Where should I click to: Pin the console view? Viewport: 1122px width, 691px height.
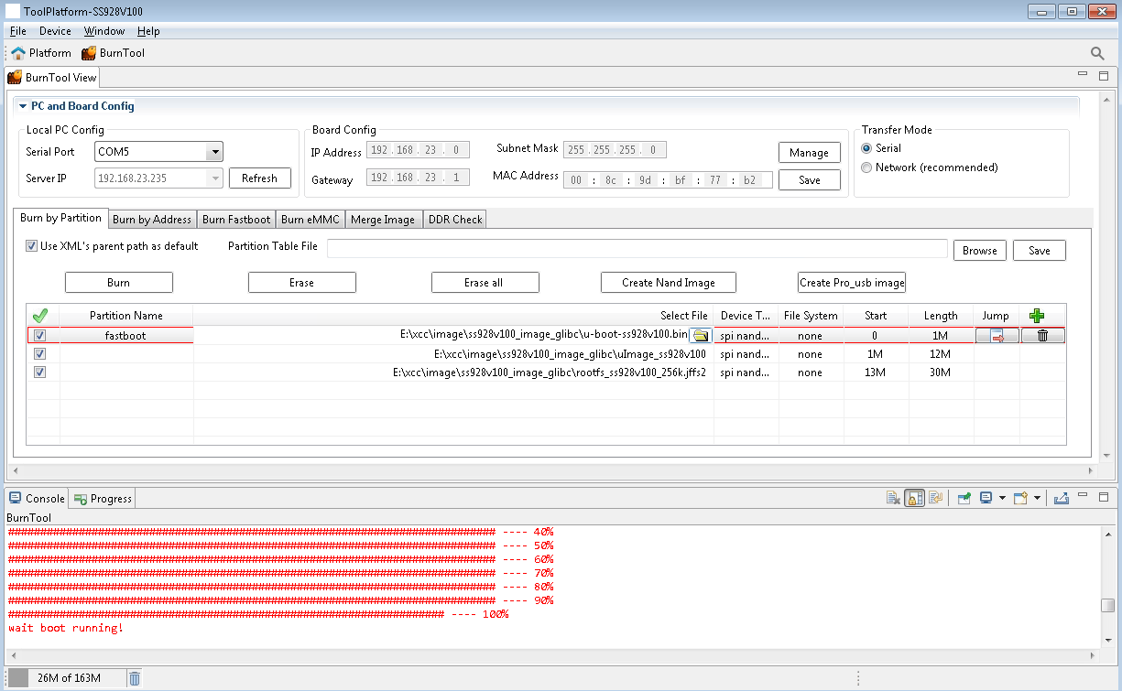(964, 498)
